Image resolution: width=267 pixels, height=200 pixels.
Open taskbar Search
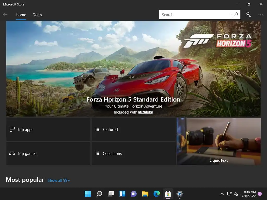pyautogui.click(x=99, y=194)
